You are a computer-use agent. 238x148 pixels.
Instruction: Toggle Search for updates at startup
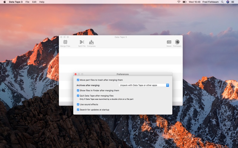coord(78,110)
